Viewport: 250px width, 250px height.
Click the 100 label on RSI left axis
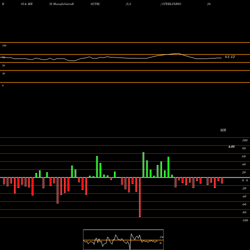(4, 45)
